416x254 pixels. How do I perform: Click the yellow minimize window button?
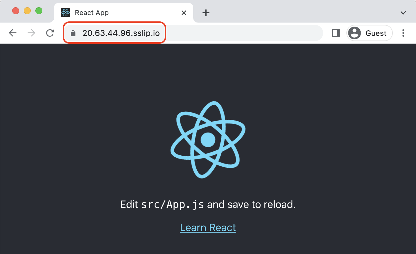[27, 11]
